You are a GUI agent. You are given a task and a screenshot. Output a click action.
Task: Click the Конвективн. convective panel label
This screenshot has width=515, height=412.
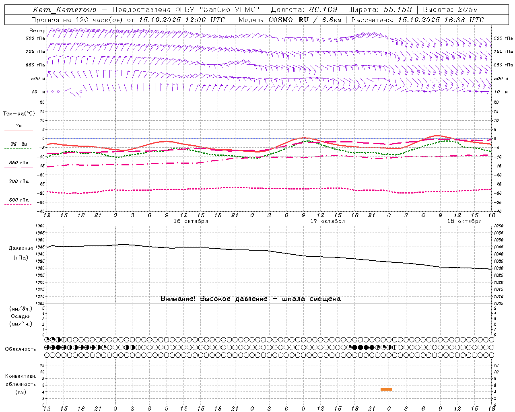coord(21,376)
